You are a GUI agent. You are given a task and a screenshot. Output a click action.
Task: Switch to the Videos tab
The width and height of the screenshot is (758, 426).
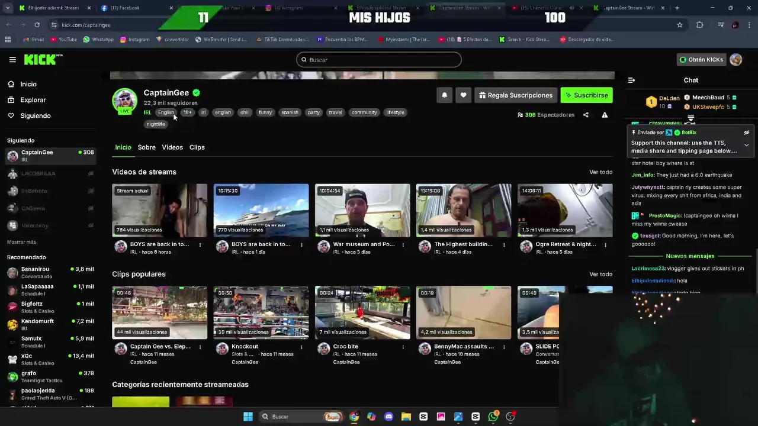(x=172, y=147)
